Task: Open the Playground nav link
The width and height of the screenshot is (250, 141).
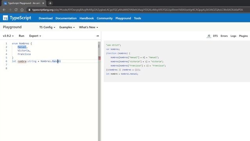Action: 123,18
